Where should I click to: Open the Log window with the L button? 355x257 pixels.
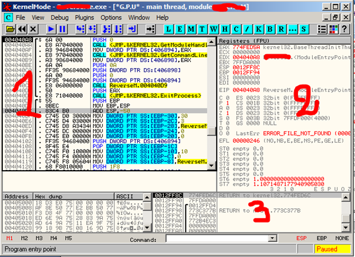[170, 28]
